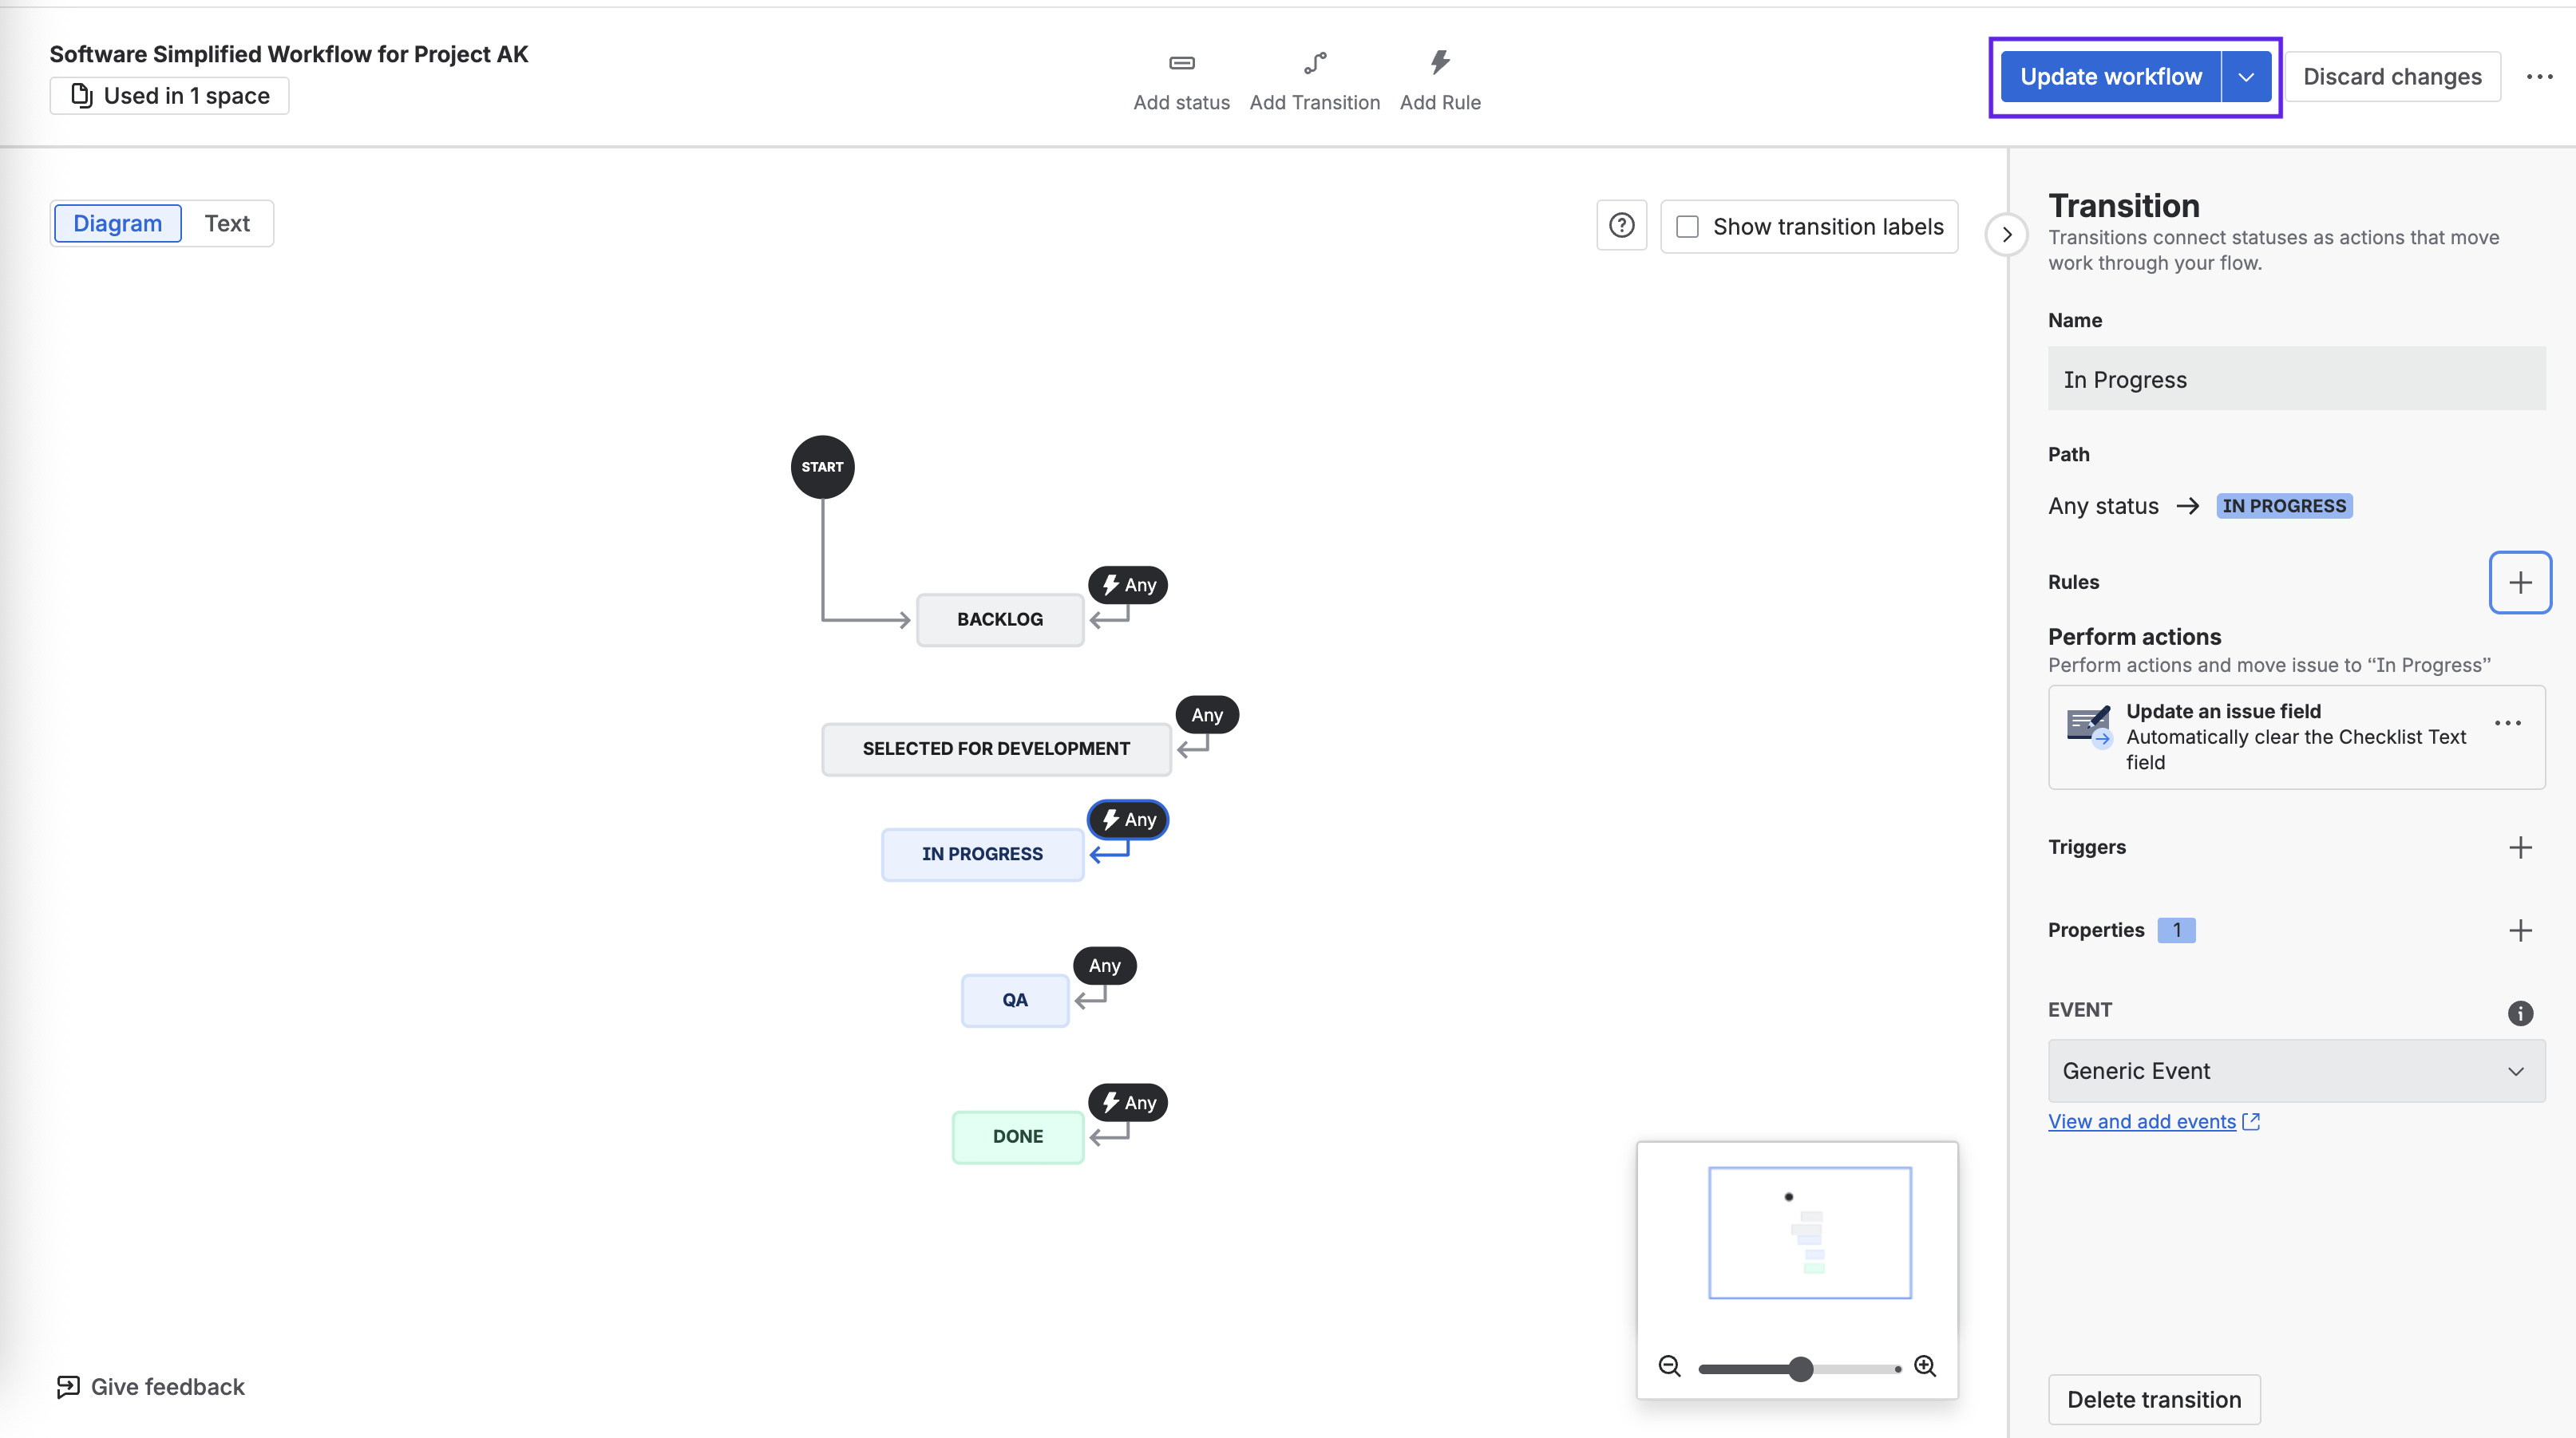Click the zoom in magnifier icon
Screen dimensions: 2576x1438
(x=1924, y=1366)
